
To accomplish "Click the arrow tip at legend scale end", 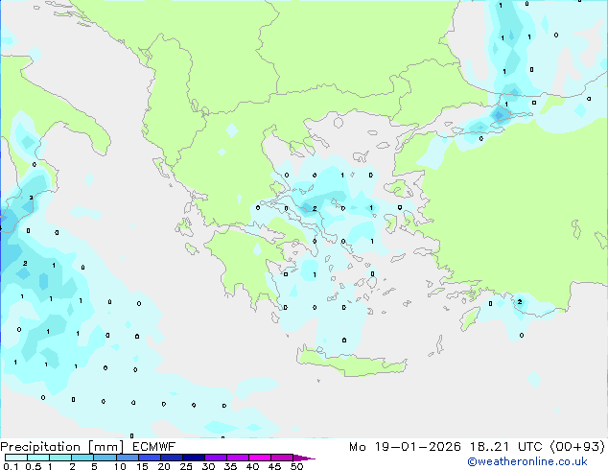I will click(304, 458).
